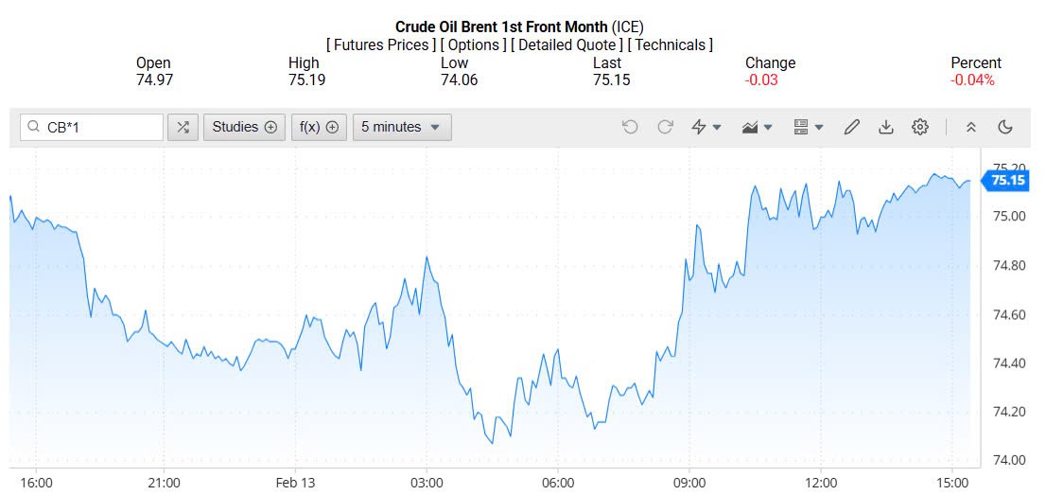Collapse the toolbar with double chevron
This screenshot has width=1046, height=495.
tap(970, 127)
